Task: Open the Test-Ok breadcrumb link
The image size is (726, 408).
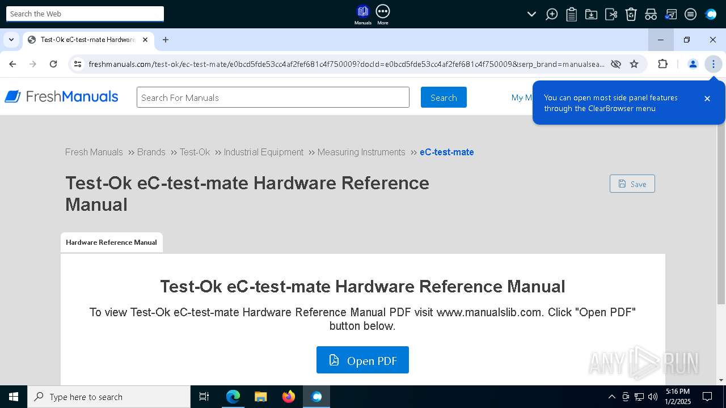Action: click(x=195, y=152)
